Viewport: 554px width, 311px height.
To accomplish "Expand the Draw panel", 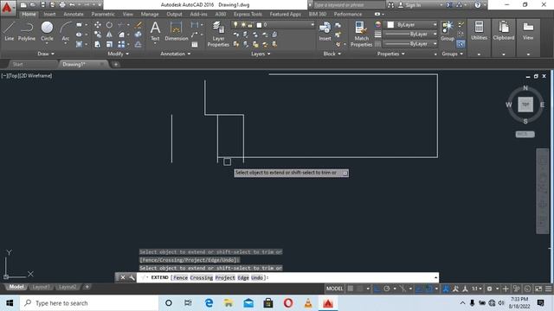I will pos(46,54).
